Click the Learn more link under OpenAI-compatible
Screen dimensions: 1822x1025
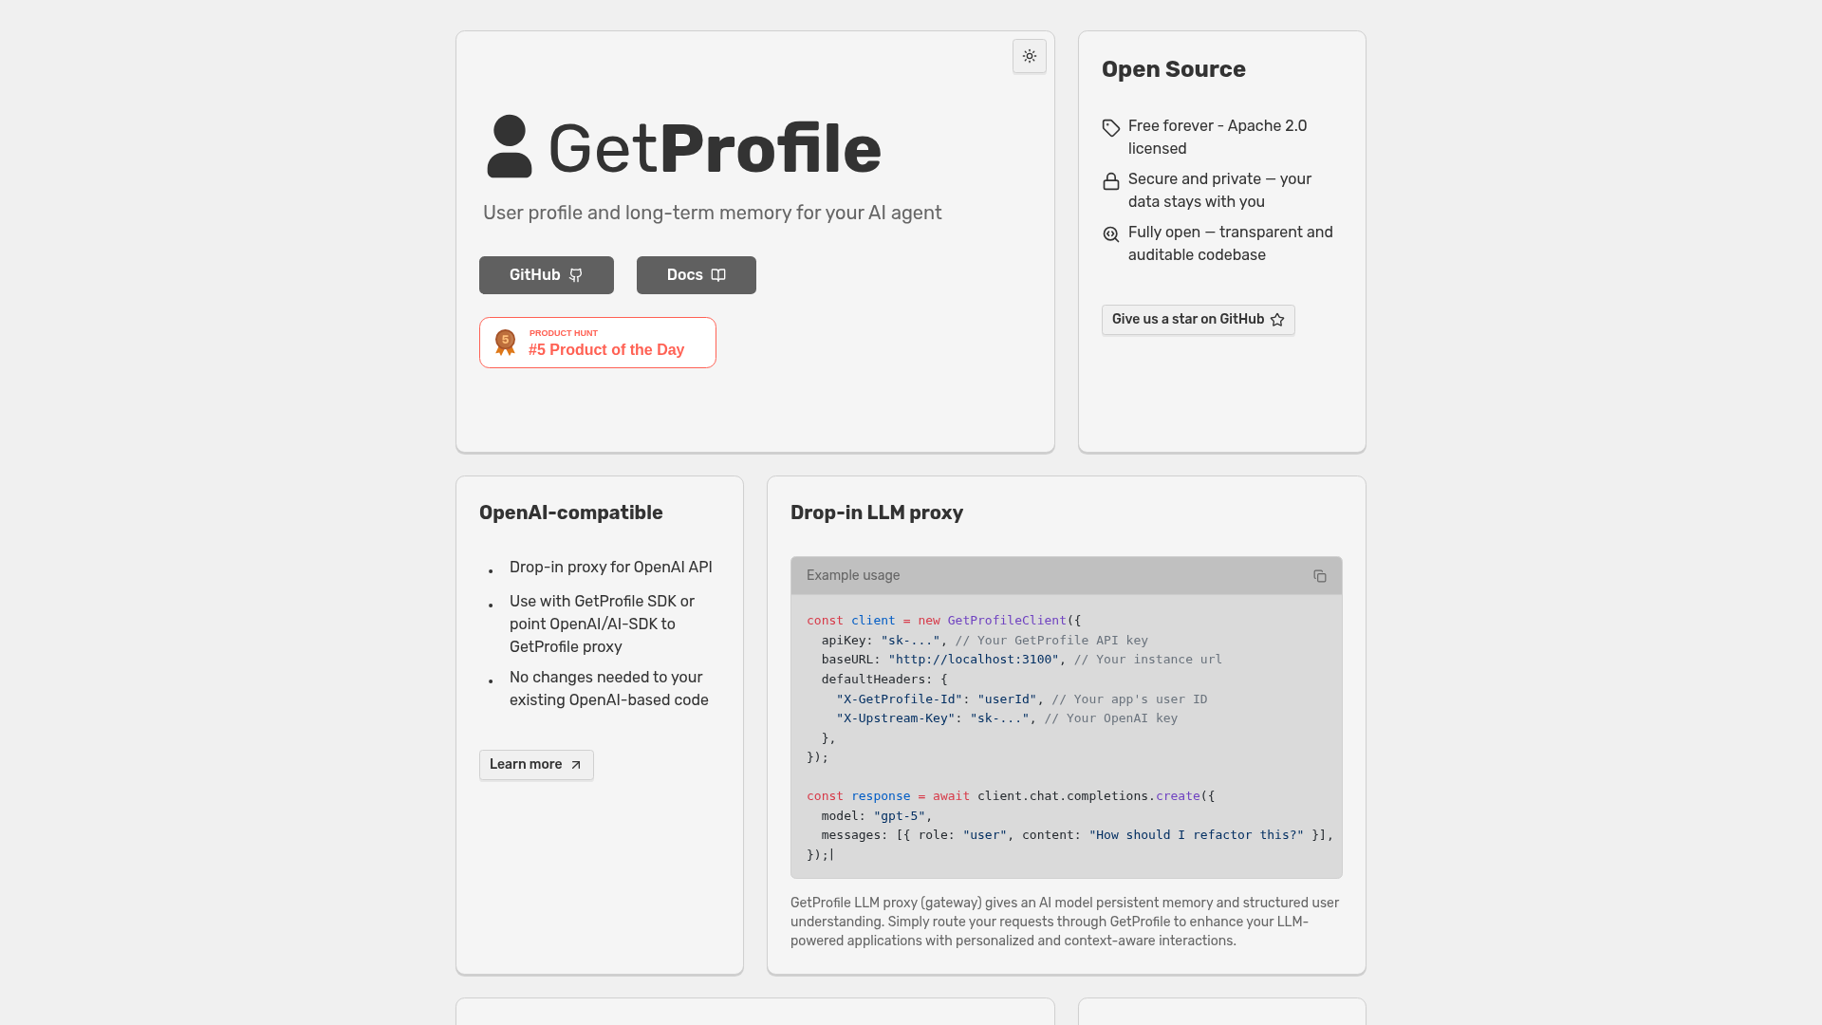pyautogui.click(x=535, y=764)
